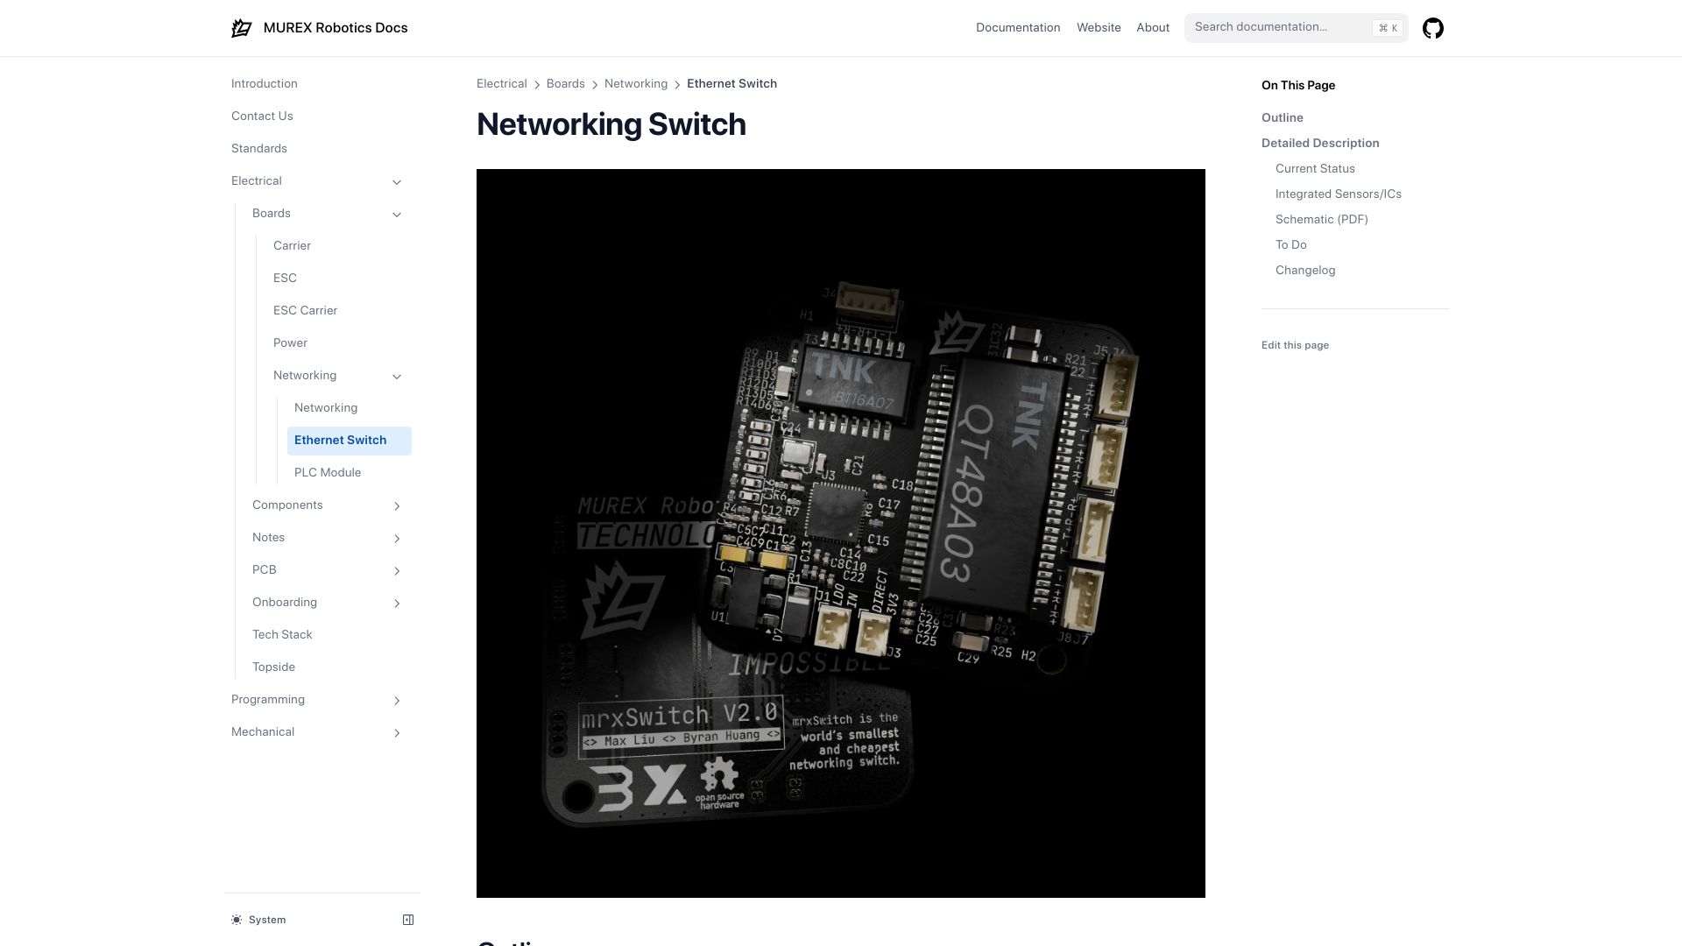Jump to Outline in page contents

(1283, 118)
